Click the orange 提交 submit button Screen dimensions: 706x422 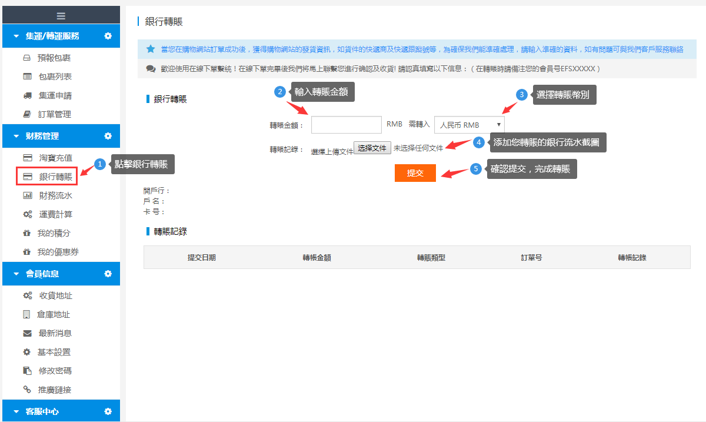(x=415, y=173)
